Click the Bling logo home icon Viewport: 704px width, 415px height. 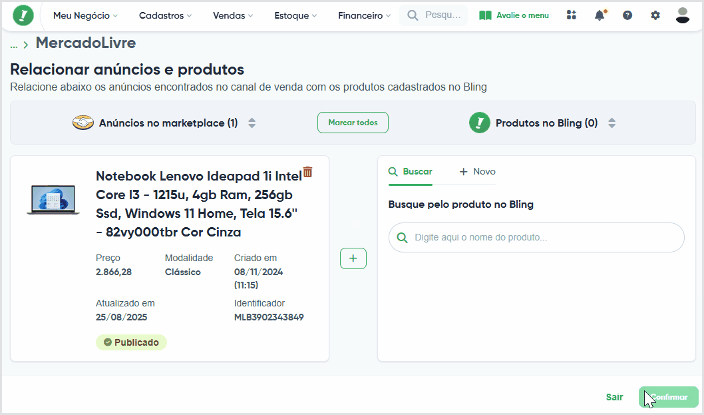(23, 15)
